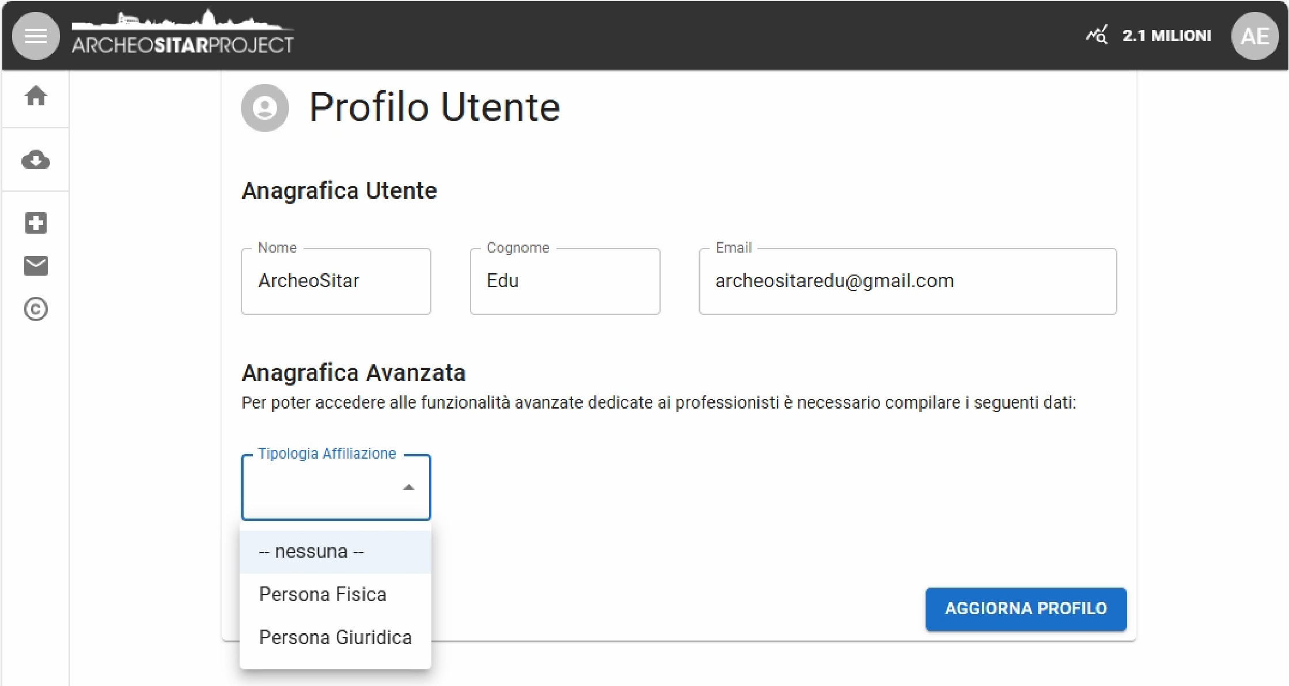Screen dimensions: 1289x686
Task: Choose Persona Fisica from the list
Action: click(x=335, y=594)
